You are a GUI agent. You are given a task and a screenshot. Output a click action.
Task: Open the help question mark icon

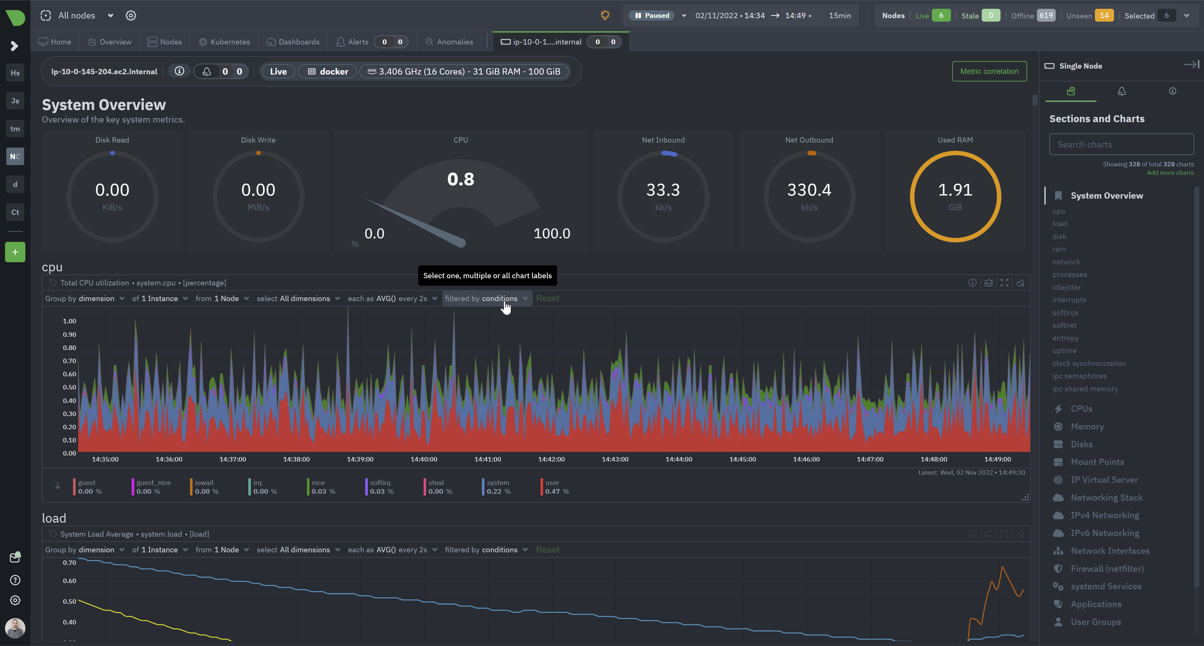(x=15, y=580)
